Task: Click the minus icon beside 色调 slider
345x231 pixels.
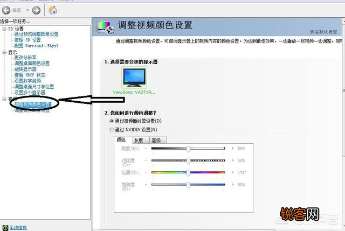Action: 146,172
